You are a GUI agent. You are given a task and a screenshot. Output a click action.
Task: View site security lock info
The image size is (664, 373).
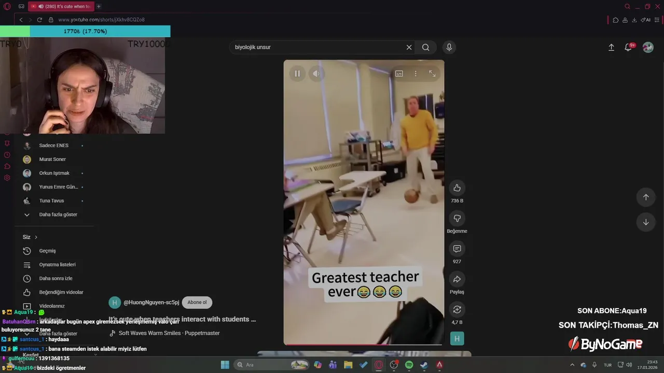tap(51, 20)
